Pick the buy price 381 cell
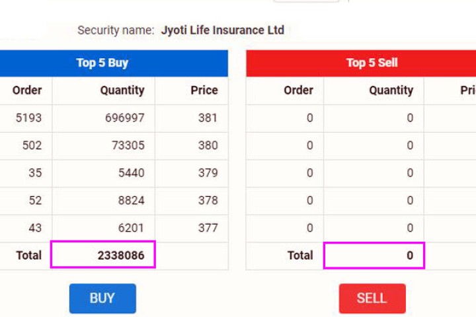 pos(208,118)
